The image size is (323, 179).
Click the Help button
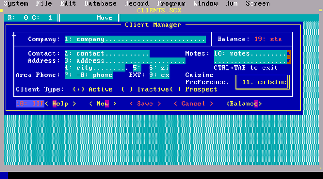(60, 104)
